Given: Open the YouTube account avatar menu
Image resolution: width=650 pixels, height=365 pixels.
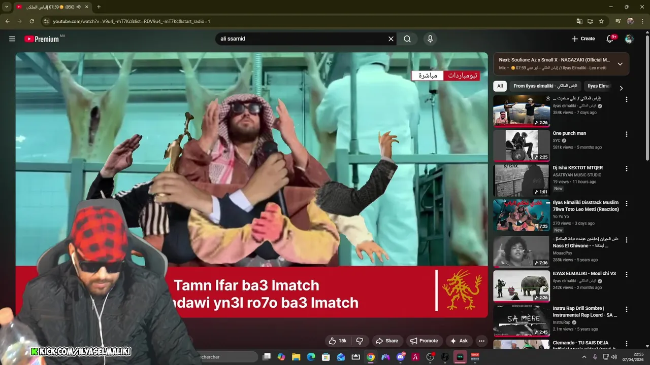Looking at the screenshot, I should pos(629,39).
